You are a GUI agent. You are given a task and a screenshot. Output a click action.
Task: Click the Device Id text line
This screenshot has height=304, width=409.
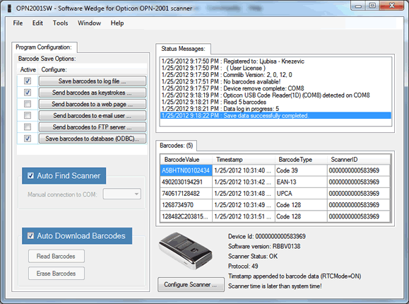pyautogui.click(x=267, y=236)
